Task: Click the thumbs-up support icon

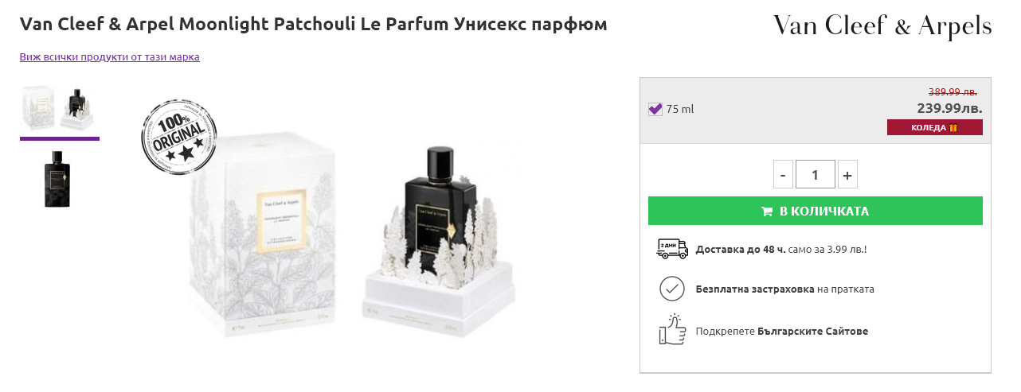Action: coord(672,329)
